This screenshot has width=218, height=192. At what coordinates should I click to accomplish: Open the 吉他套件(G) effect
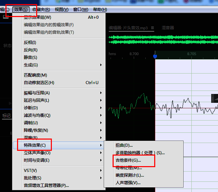coord(128,160)
